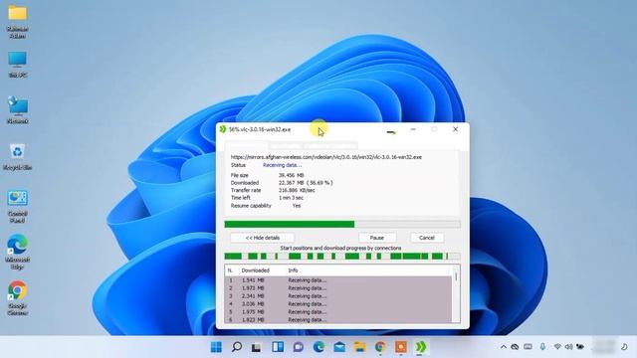Select connection row 6 with 1.823 MB
637x358 pixels.
point(338,320)
